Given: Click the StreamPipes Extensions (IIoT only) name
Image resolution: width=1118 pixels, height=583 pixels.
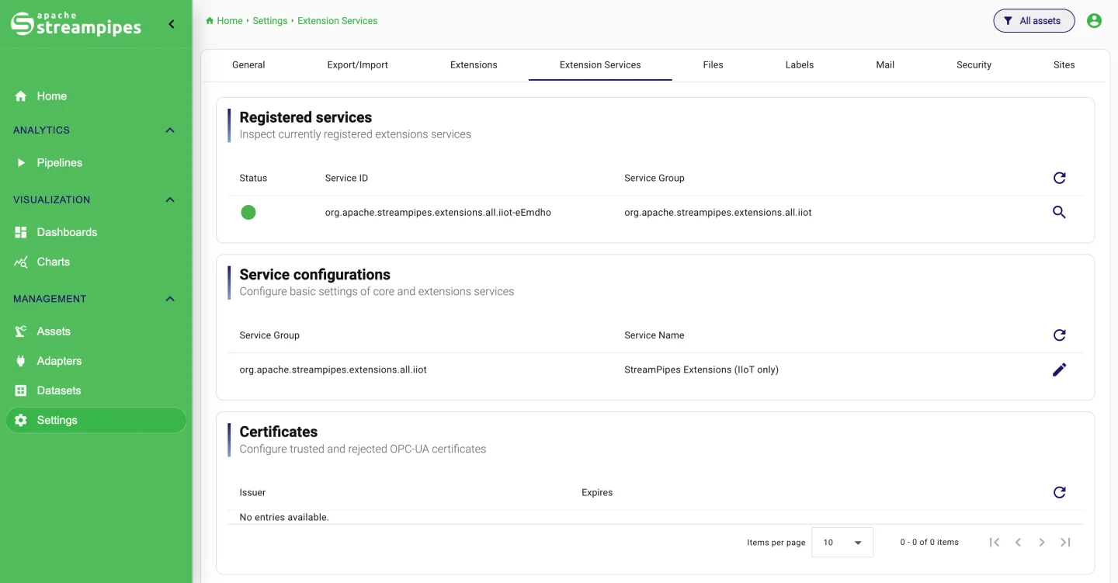Looking at the screenshot, I should 701,370.
